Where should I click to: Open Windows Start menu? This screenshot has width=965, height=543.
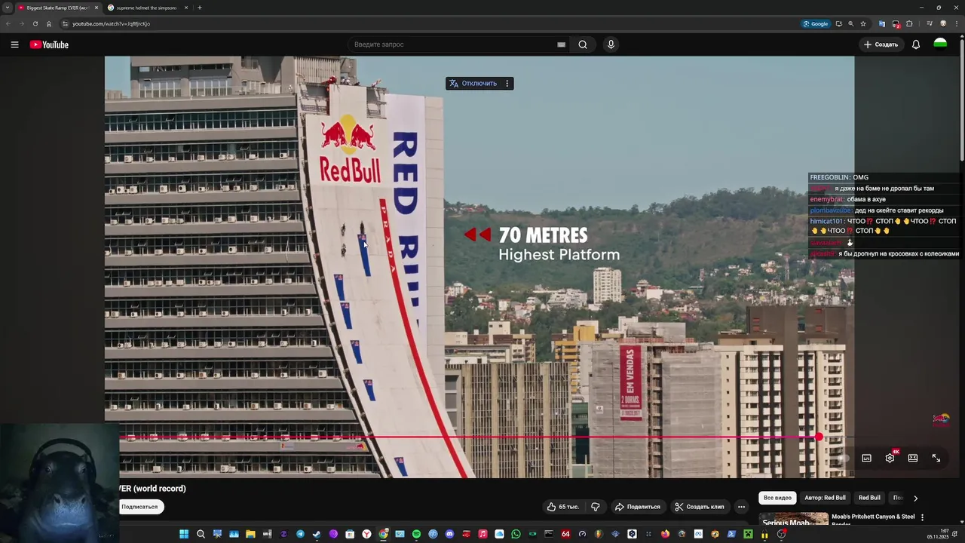click(x=184, y=534)
